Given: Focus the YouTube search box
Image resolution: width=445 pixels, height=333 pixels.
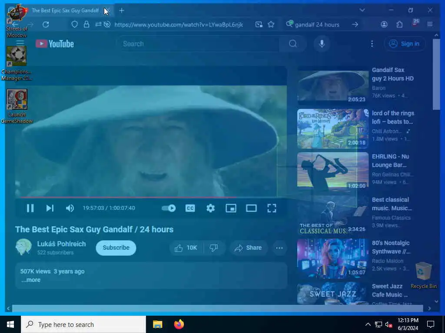Looking at the screenshot, I should [x=199, y=44].
